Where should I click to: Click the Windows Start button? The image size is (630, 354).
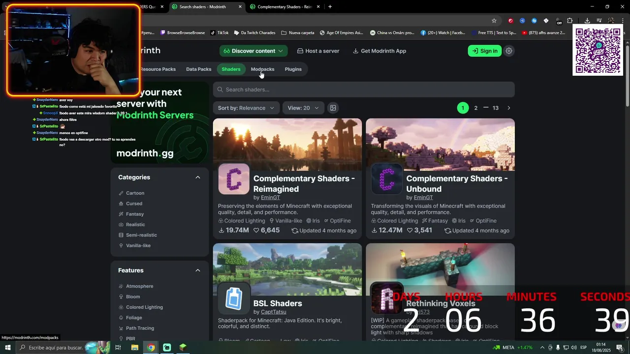[x=8, y=348]
